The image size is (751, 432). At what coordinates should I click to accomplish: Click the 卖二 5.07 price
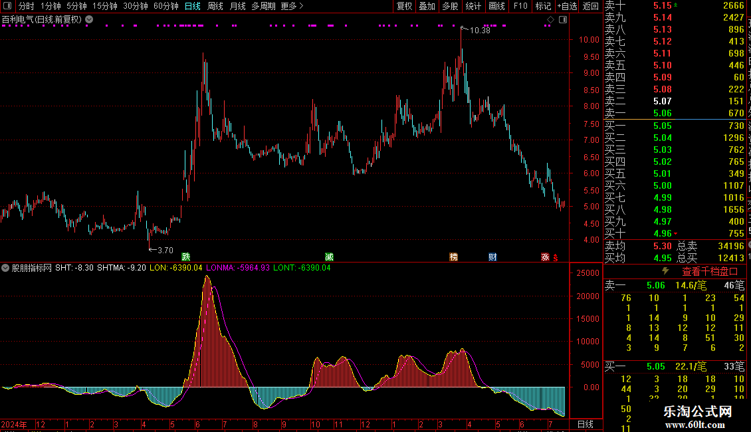point(663,101)
